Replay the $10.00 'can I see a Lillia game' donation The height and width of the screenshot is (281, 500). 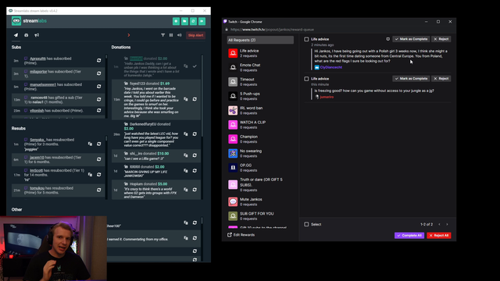coord(195,155)
